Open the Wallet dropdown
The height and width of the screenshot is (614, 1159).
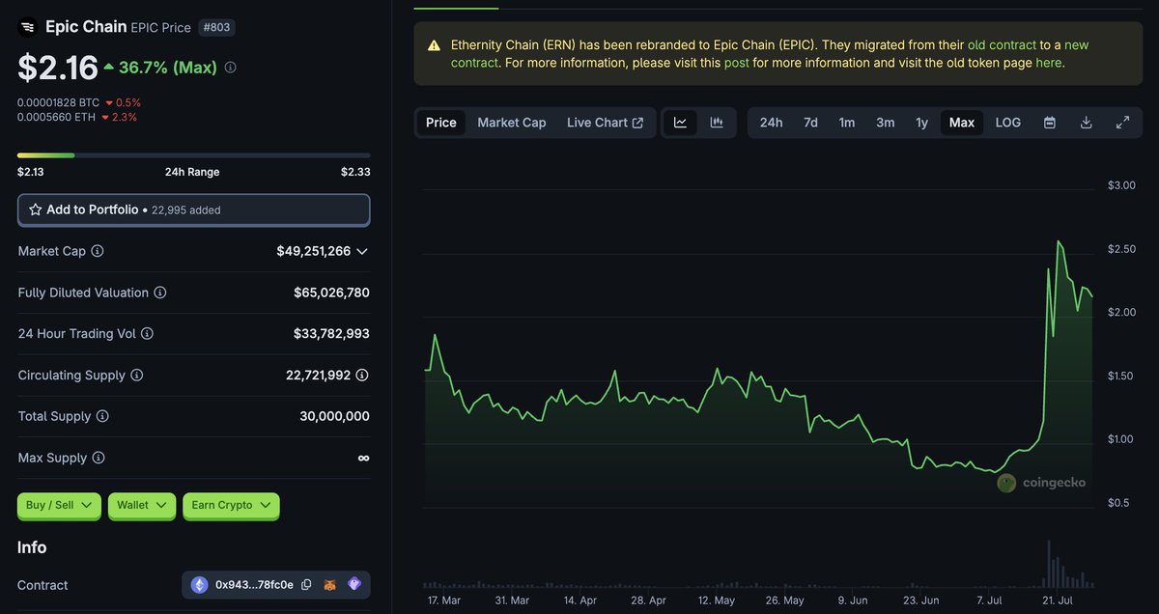point(141,505)
